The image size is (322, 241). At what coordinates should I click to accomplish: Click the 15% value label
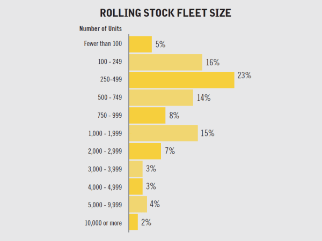click(207, 133)
